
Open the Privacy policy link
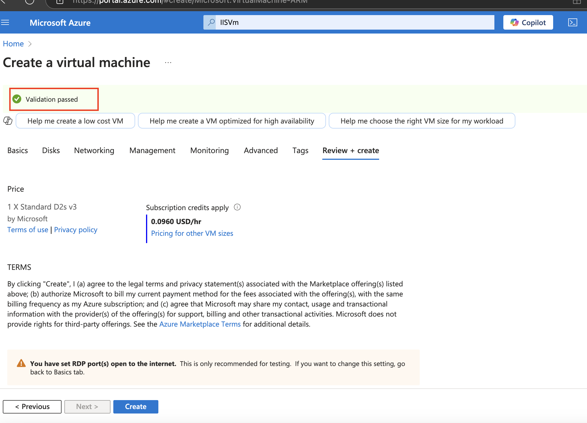(x=76, y=230)
